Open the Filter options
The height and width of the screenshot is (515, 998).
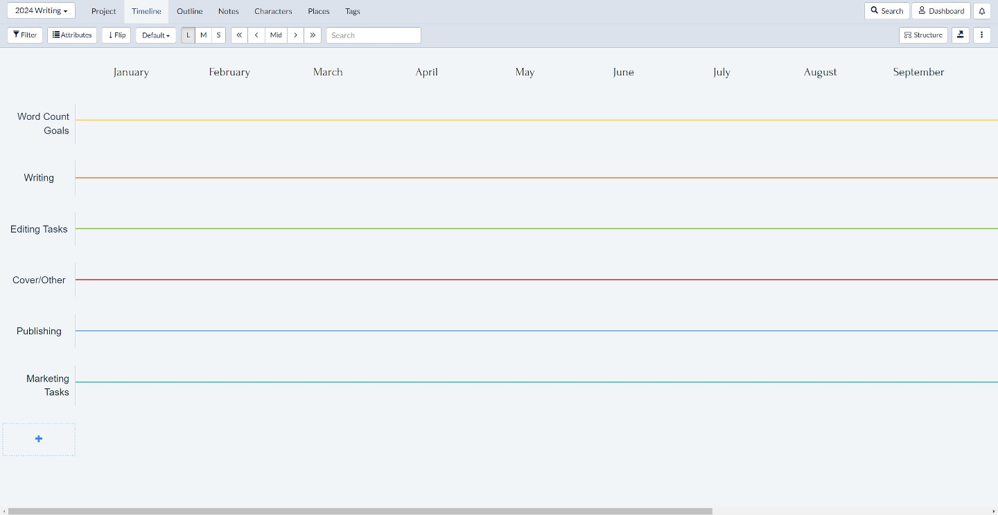[x=25, y=35]
